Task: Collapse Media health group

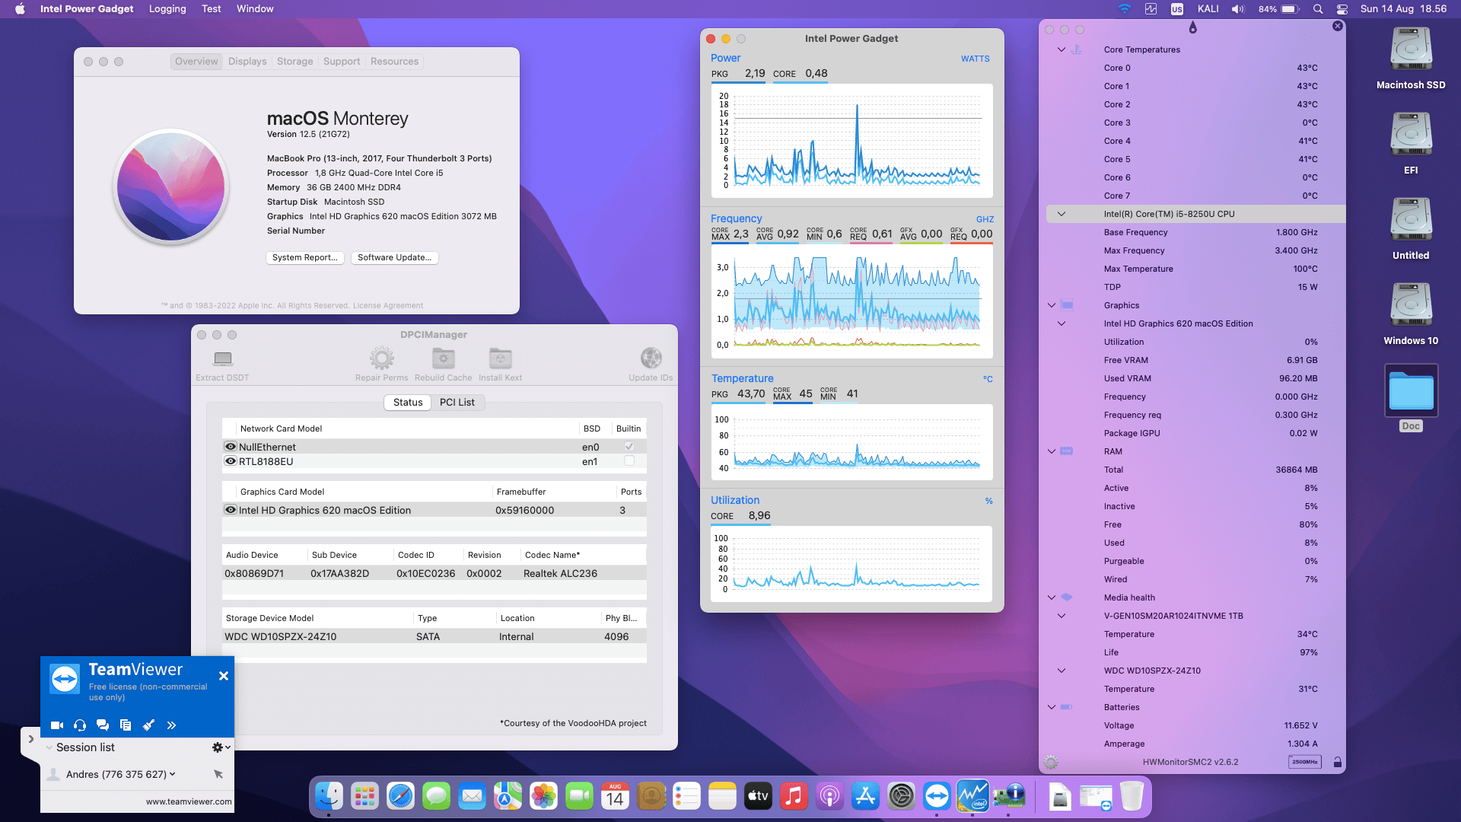Action: pyautogui.click(x=1052, y=597)
